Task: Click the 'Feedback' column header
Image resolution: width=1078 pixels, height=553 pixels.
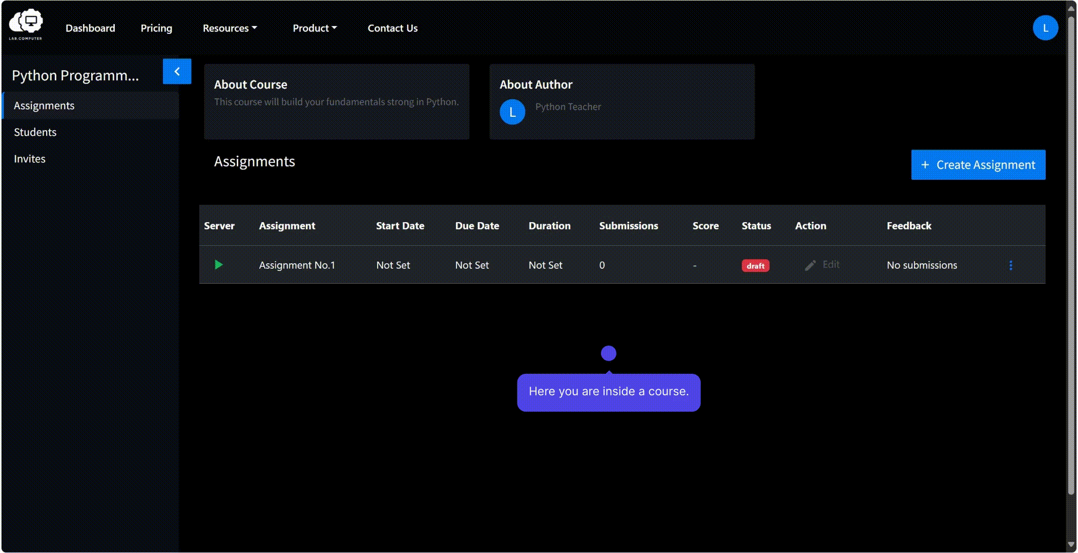Action: point(909,226)
